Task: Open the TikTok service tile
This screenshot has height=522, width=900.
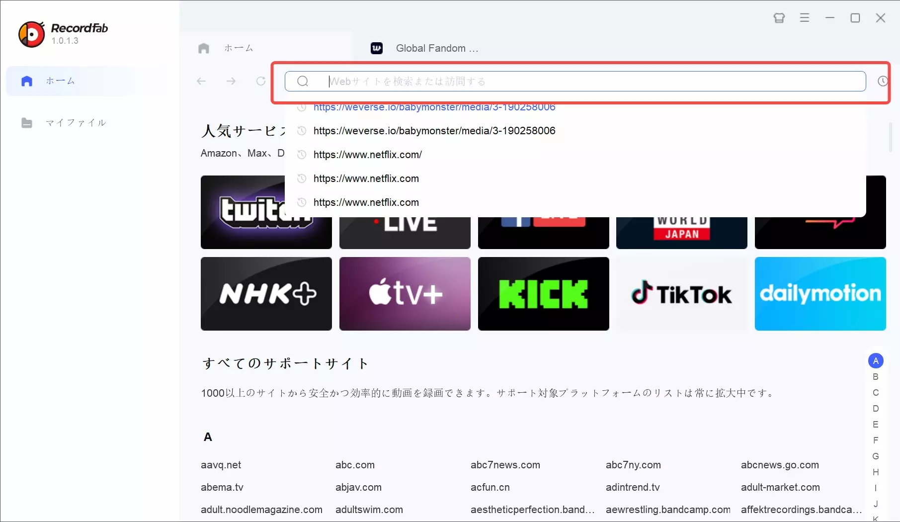Action: click(682, 294)
